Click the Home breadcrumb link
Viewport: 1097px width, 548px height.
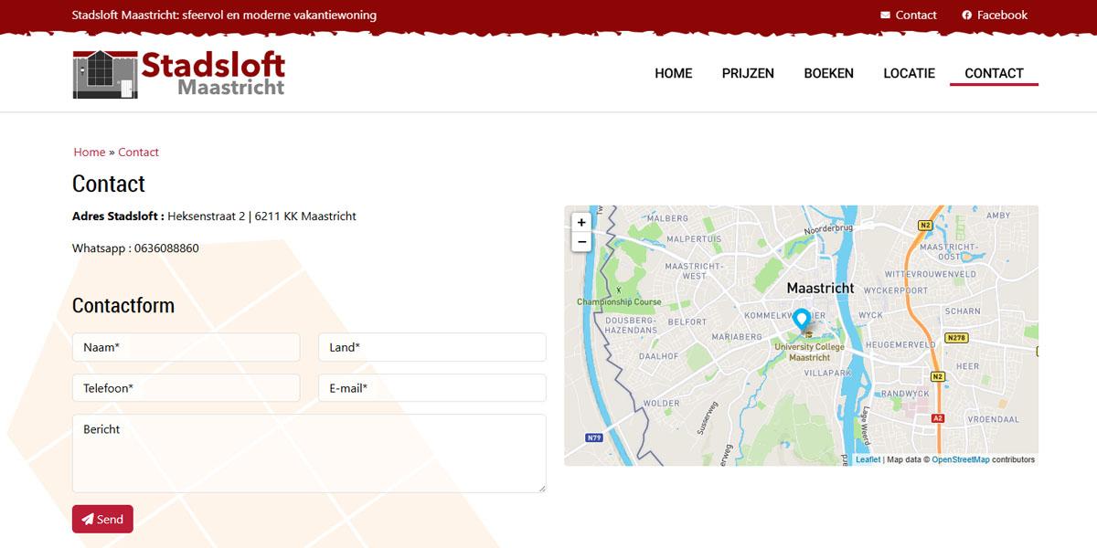[x=90, y=152]
